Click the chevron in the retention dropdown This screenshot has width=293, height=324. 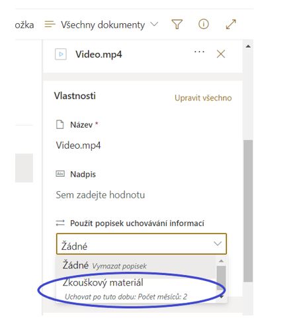[218, 244]
